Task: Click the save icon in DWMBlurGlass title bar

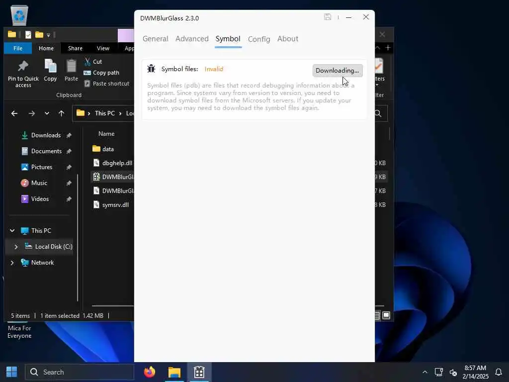Action: click(x=328, y=17)
